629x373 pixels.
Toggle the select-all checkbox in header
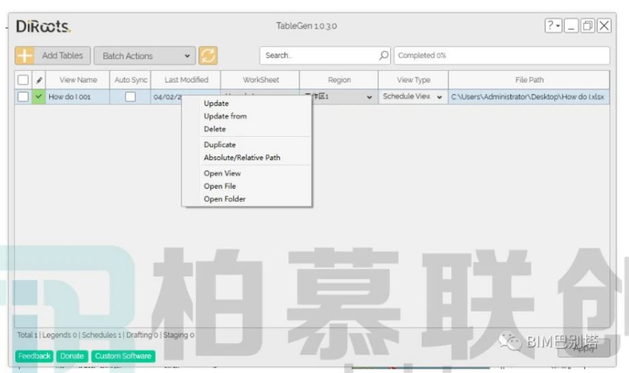click(x=23, y=80)
